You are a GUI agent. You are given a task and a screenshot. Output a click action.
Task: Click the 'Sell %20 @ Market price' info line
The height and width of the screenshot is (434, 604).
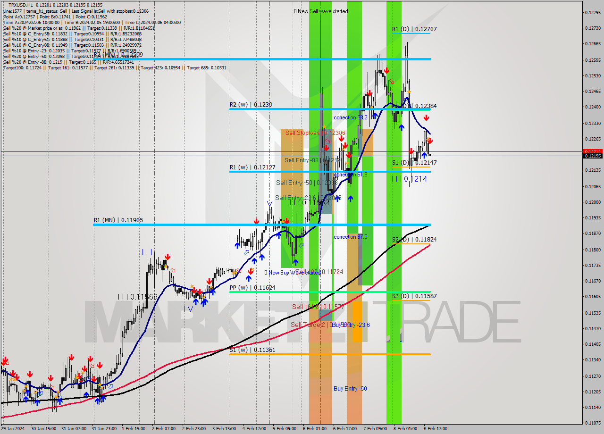(79, 28)
